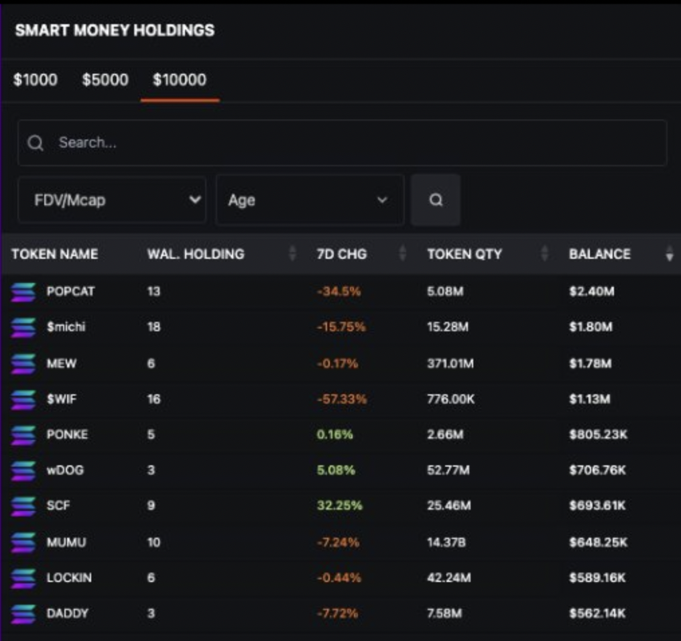Open the LOCKIN token name
The height and width of the screenshot is (641, 681).
point(69,577)
